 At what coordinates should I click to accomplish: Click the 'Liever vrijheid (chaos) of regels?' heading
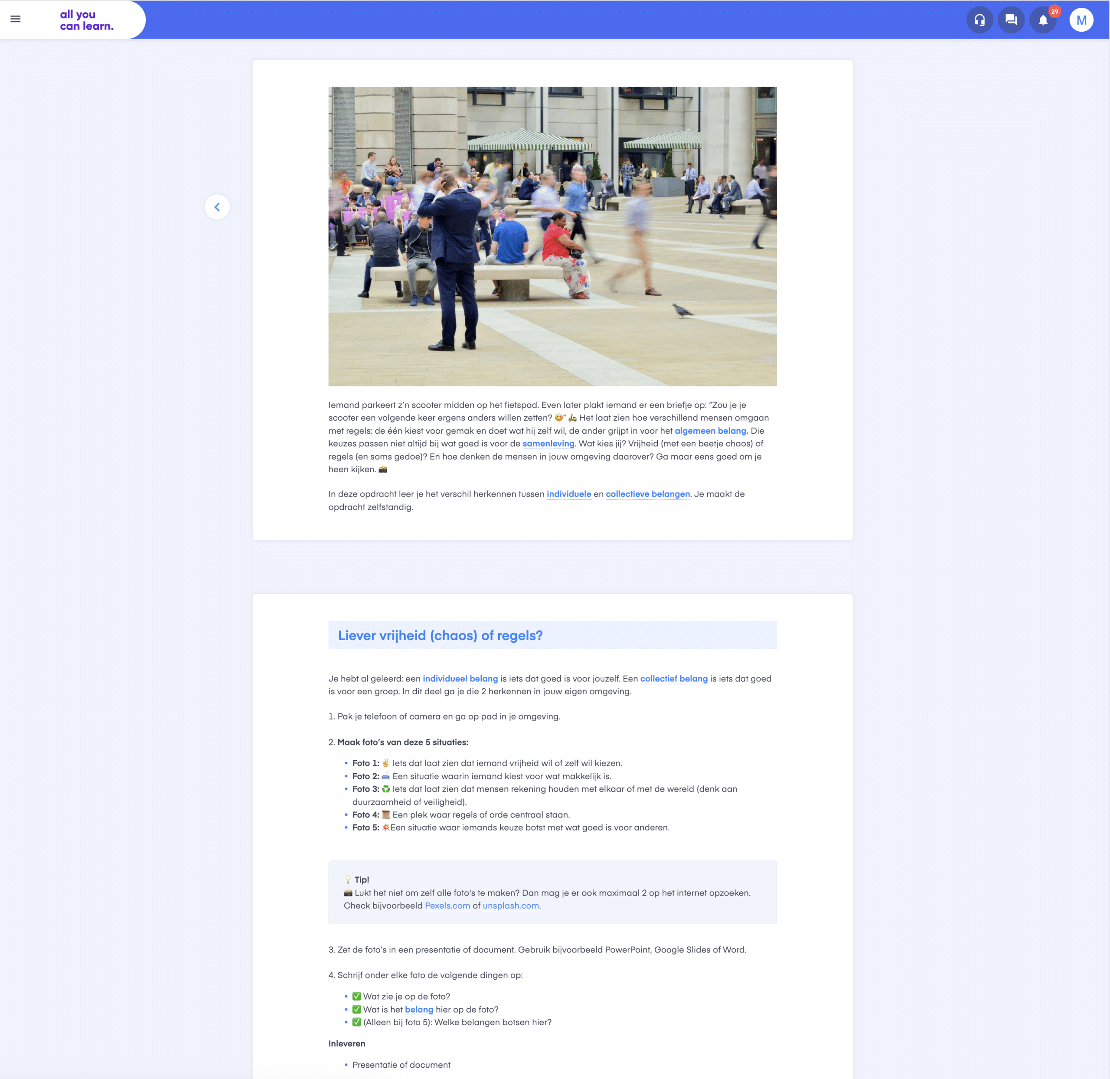pyautogui.click(x=440, y=635)
